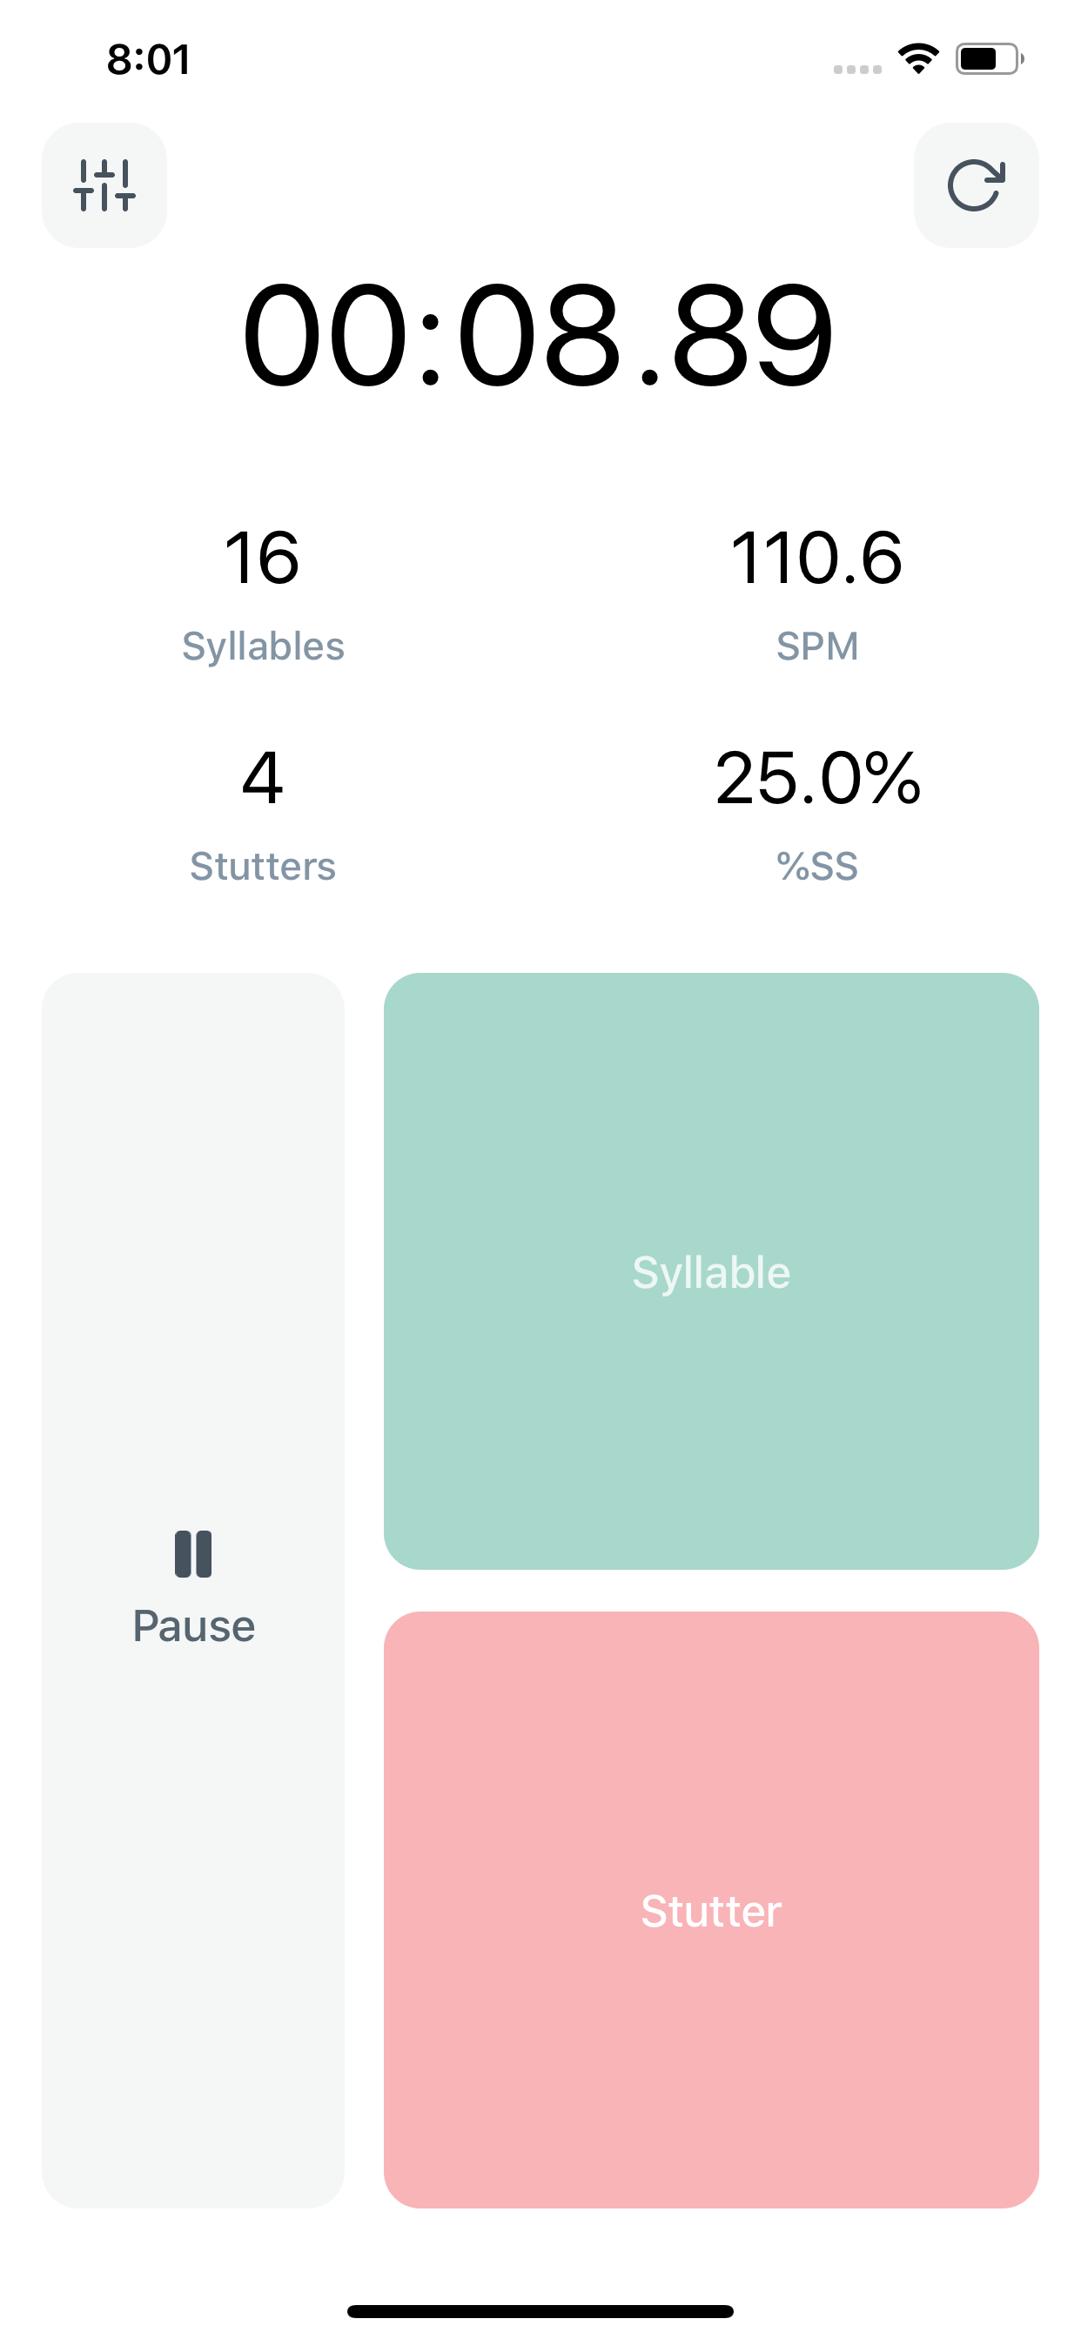Tap the home indicator bar
This screenshot has width=1081, height=2339.
pos(540,2311)
